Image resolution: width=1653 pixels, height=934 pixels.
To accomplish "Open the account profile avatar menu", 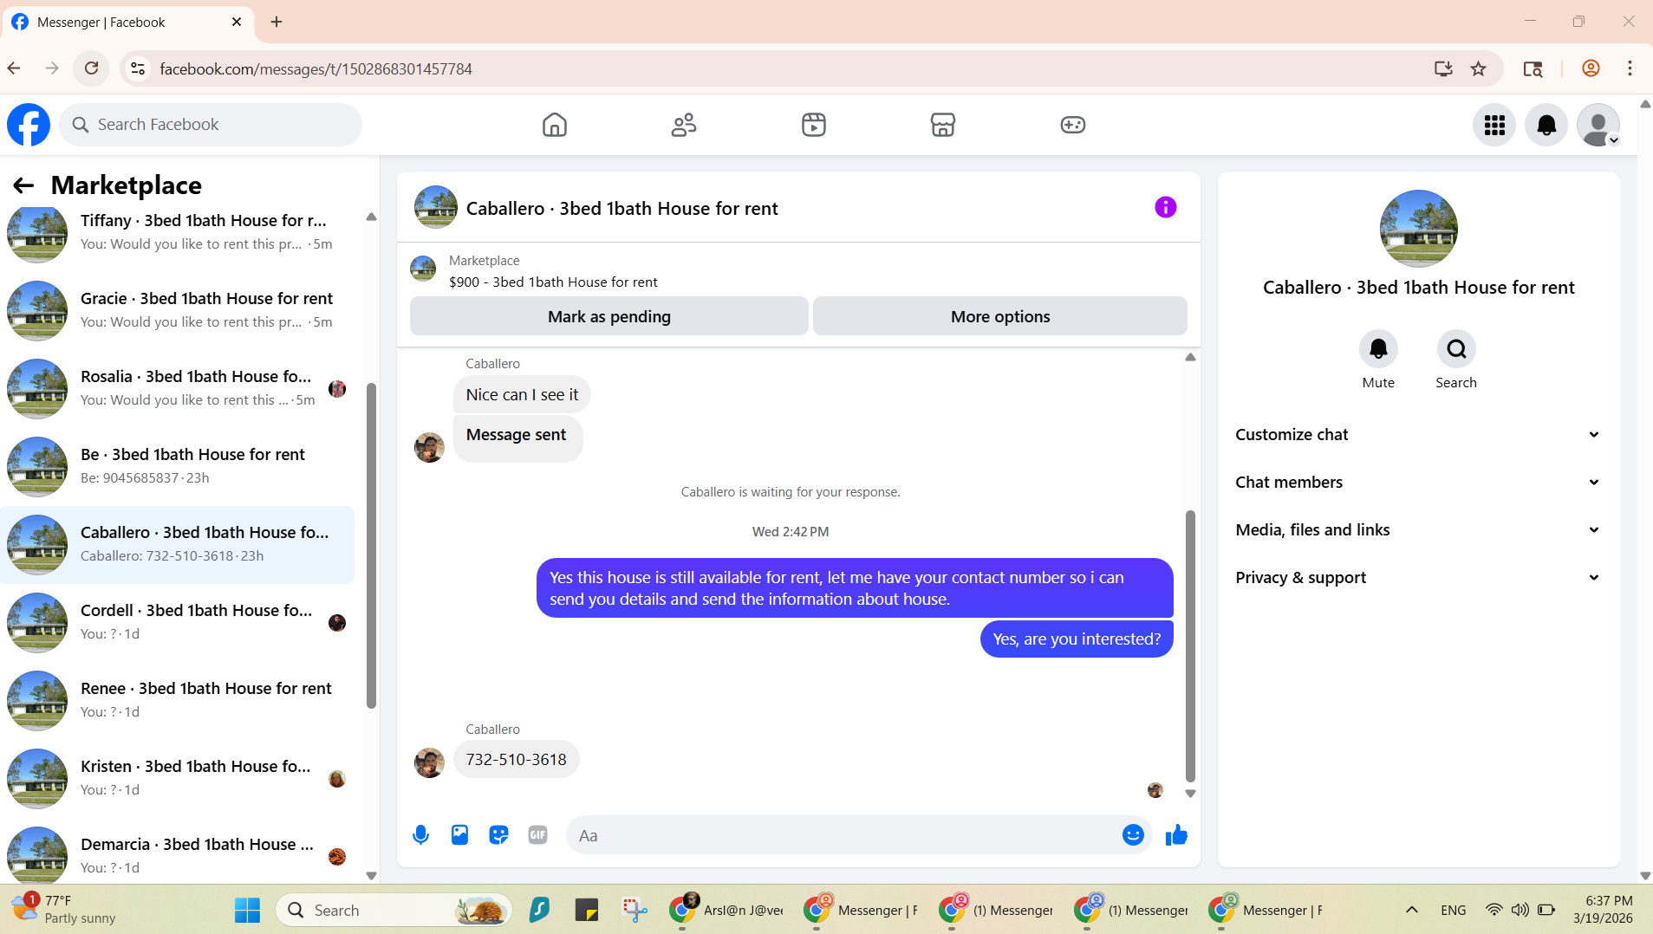I will coord(1598,126).
